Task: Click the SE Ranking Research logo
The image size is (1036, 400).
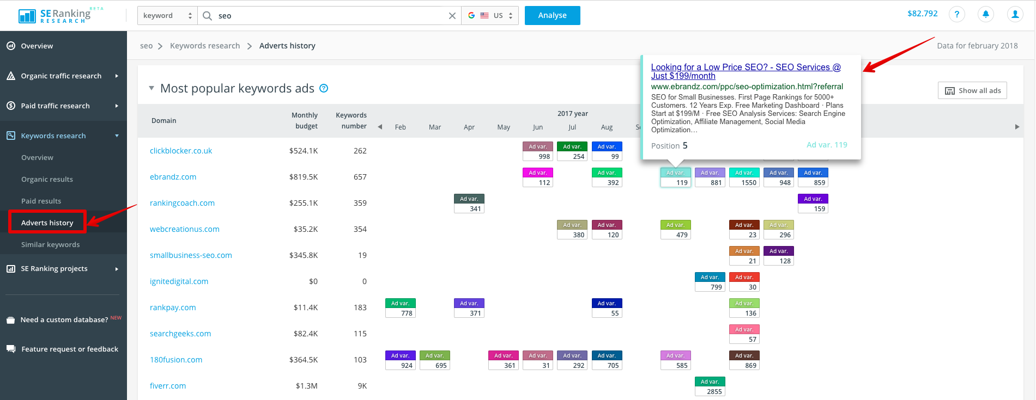Action: [x=55, y=16]
